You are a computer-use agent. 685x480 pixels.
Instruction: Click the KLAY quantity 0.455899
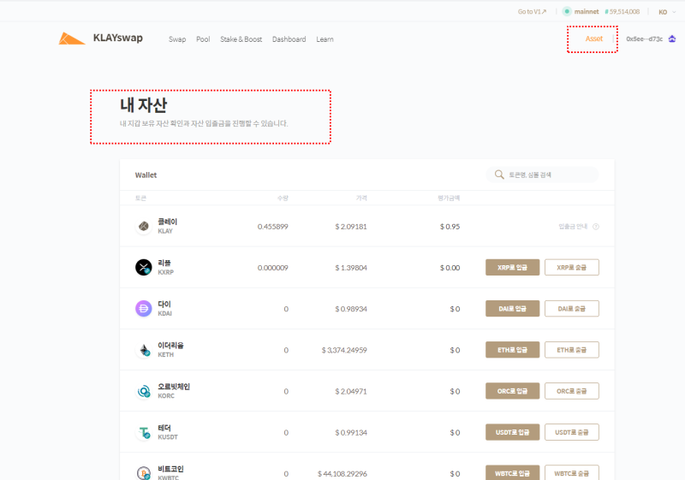(272, 227)
